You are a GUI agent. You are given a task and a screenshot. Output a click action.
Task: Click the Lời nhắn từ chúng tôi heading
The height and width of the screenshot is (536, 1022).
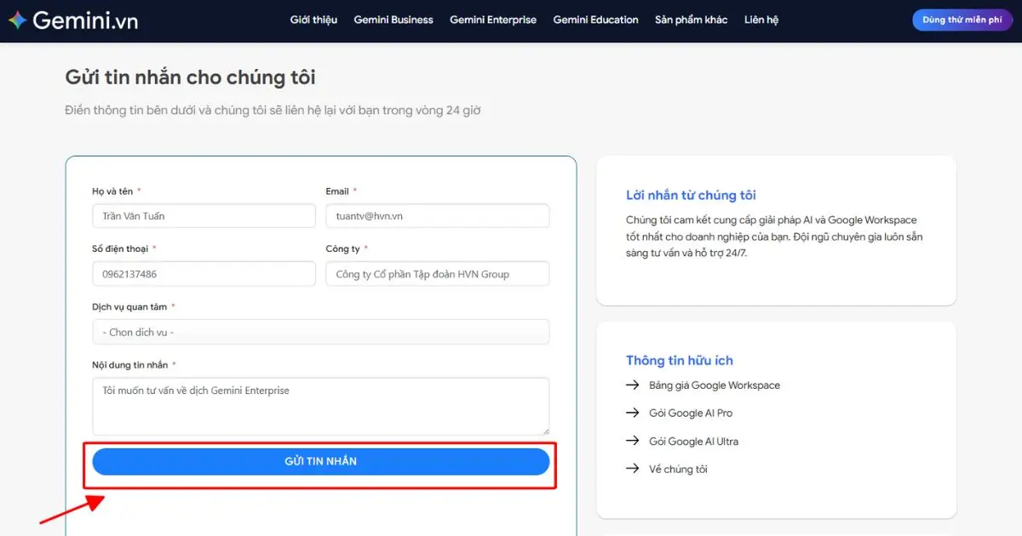(691, 195)
